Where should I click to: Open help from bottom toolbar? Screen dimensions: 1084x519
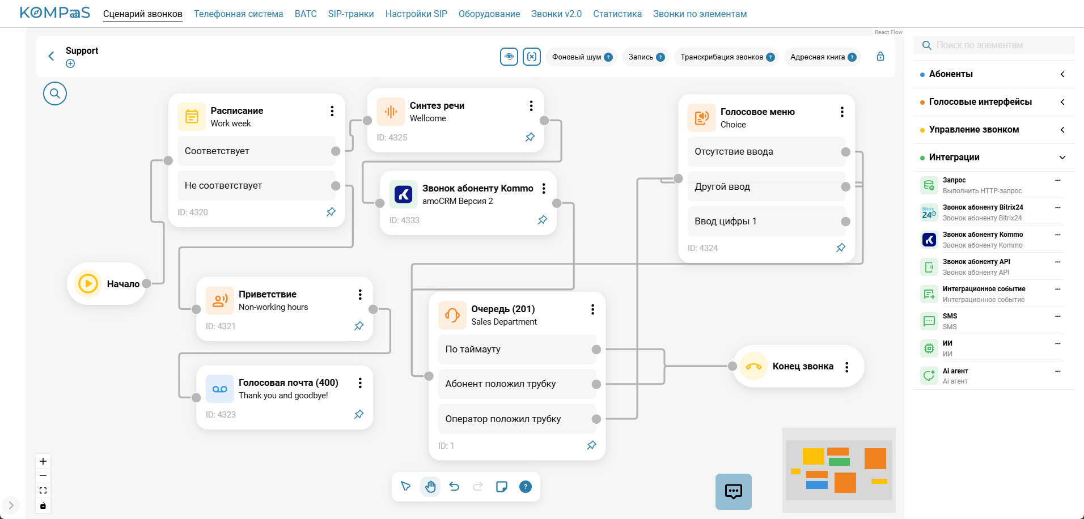pyautogui.click(x=526, y=487)
